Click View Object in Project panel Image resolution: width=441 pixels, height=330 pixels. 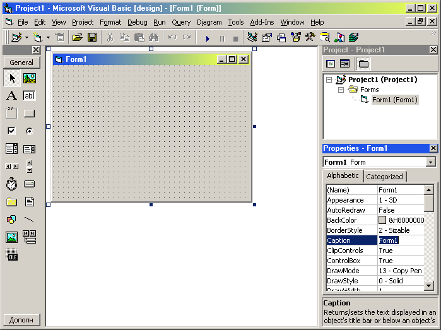click(344, 64)
